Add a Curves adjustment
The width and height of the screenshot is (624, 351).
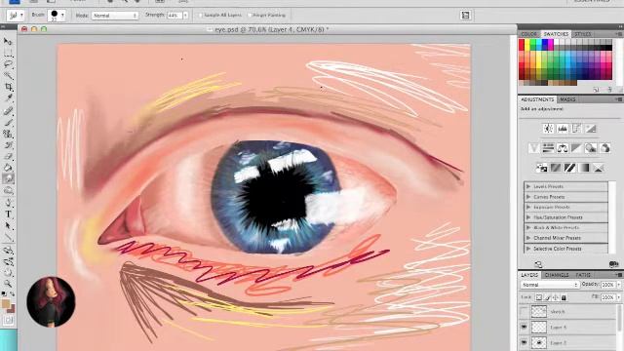click(x=576, y=128)
